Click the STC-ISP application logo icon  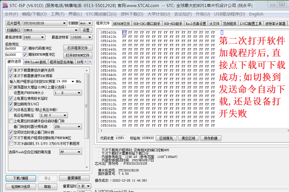(5, 6)
